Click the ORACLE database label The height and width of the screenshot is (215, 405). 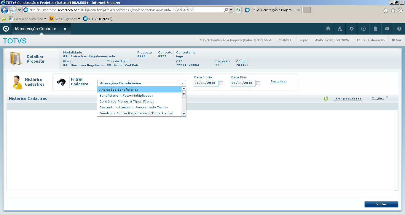click(x=286, y=40)
